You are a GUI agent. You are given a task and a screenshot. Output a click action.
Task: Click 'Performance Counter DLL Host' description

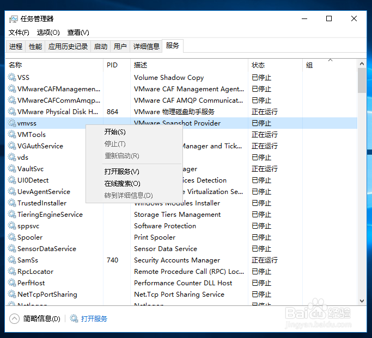coord(183,283)
